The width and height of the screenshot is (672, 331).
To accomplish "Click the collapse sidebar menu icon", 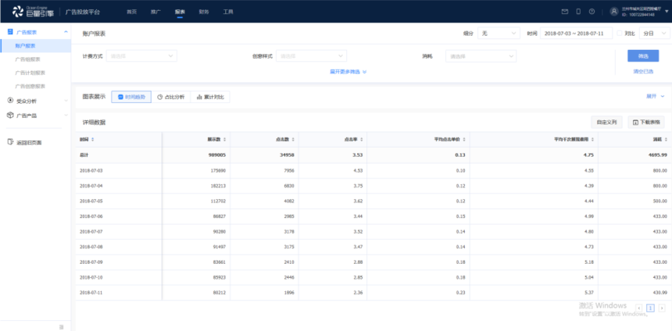I will 61,327.
